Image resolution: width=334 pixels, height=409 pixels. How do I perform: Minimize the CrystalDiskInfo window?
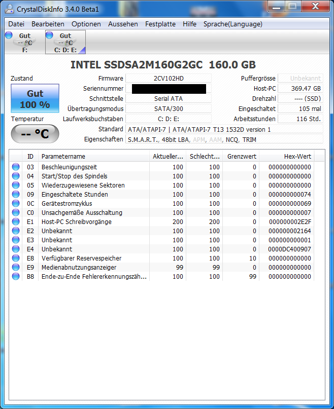[277, 7]
